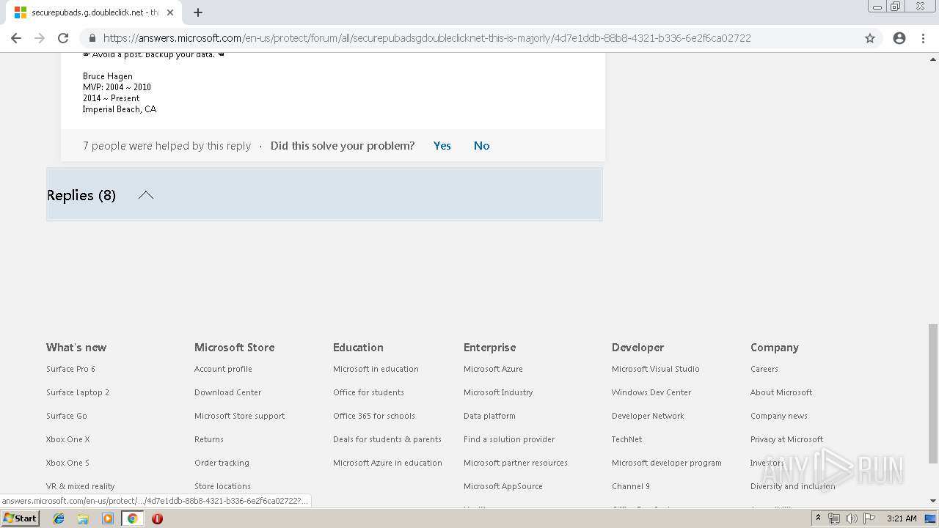
Task: Click the page vertical scrollbar thumb
Action: [x=932, y=393]
